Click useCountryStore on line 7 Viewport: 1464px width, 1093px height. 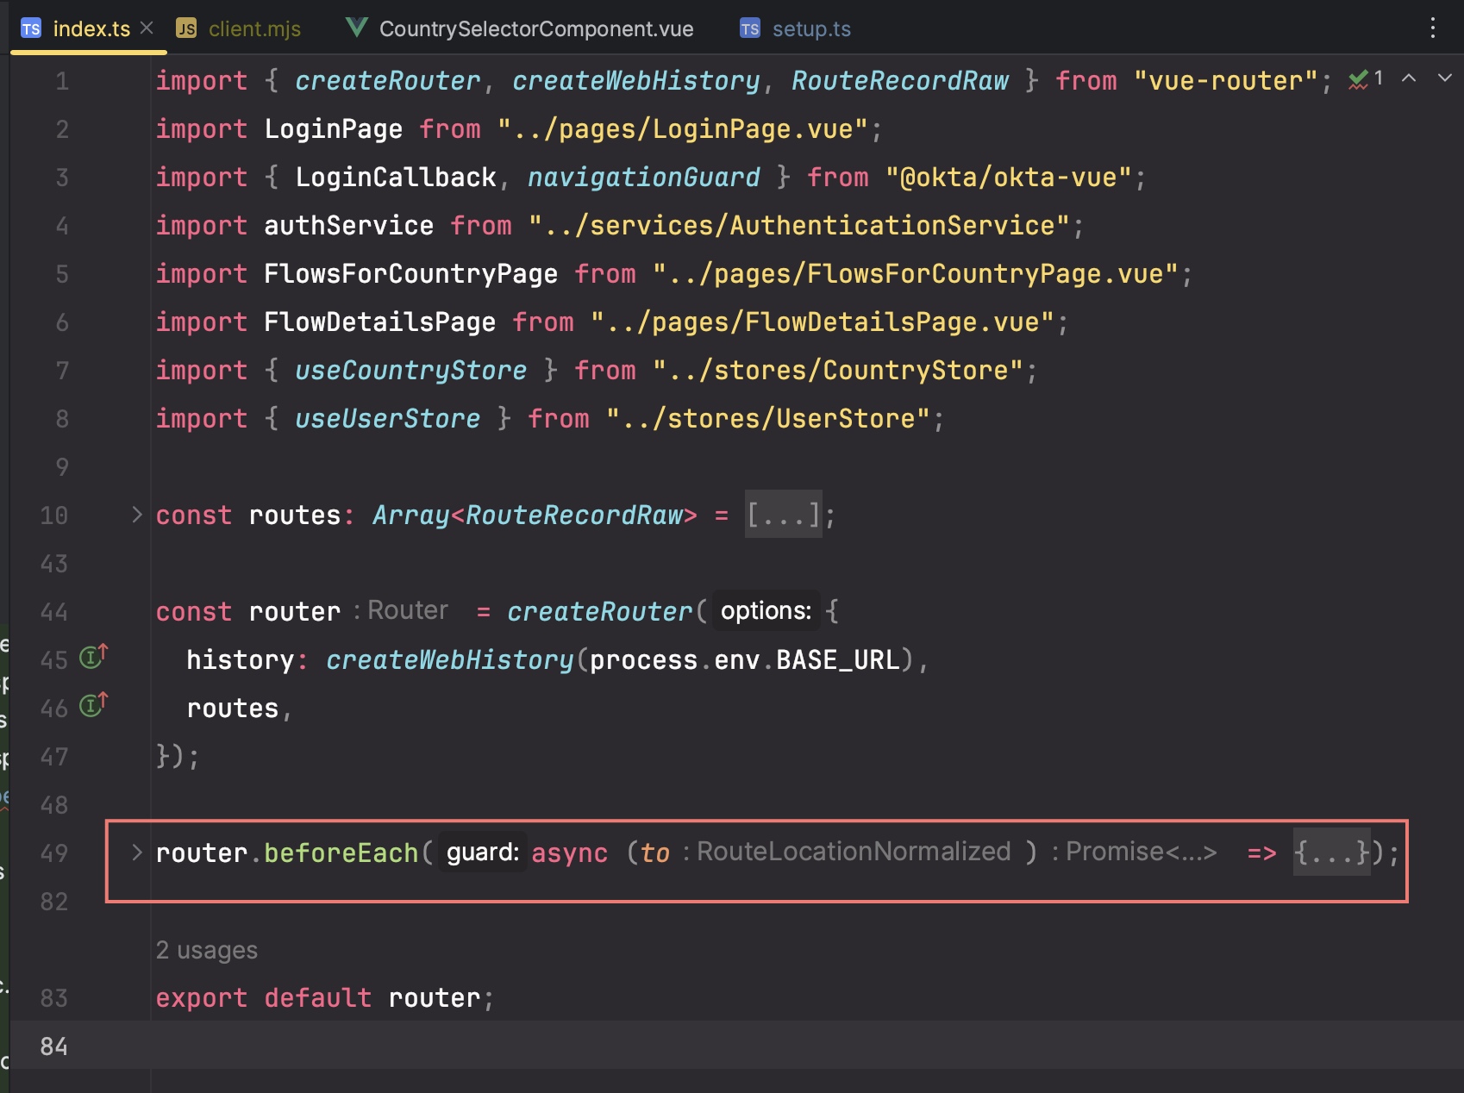point(411,370)
